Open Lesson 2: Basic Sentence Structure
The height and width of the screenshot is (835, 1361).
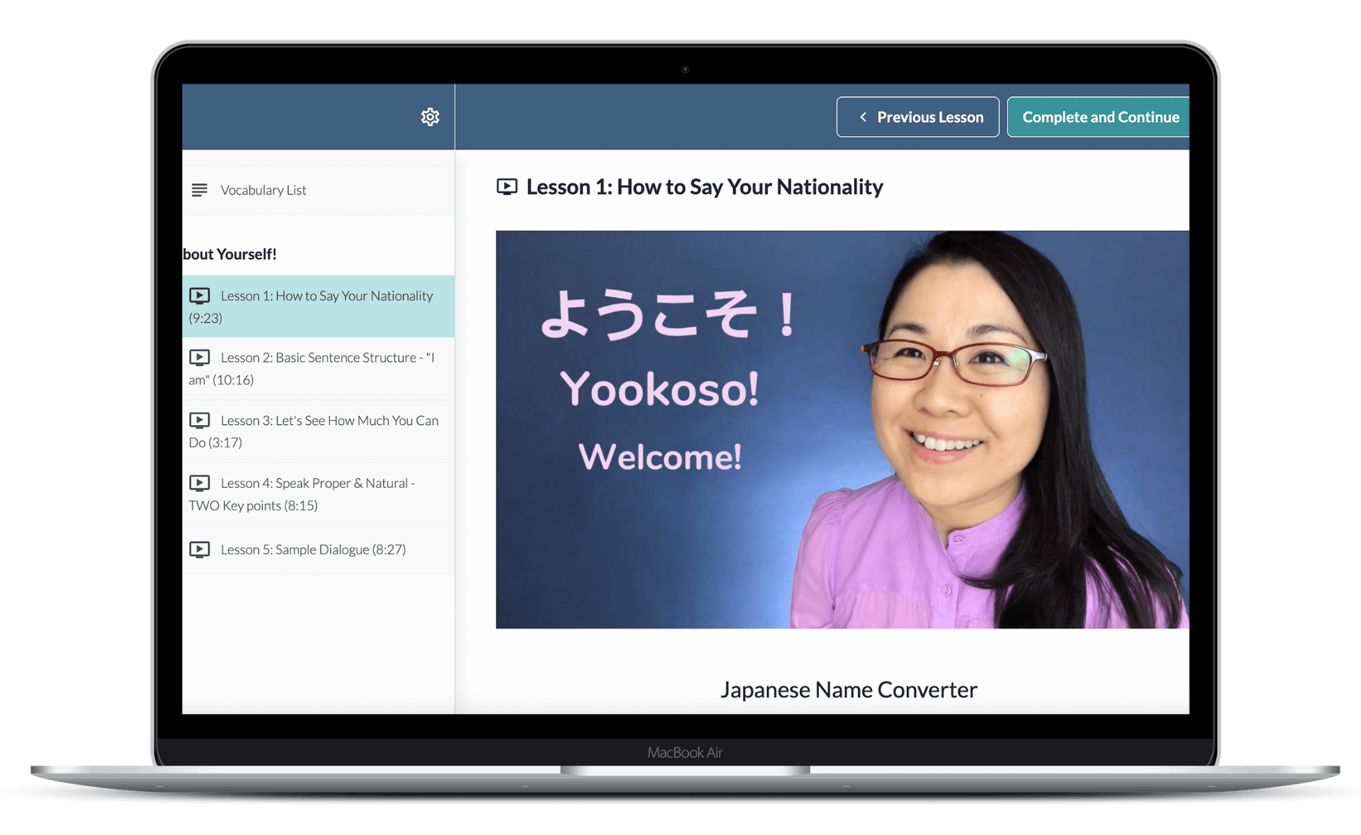318,368
